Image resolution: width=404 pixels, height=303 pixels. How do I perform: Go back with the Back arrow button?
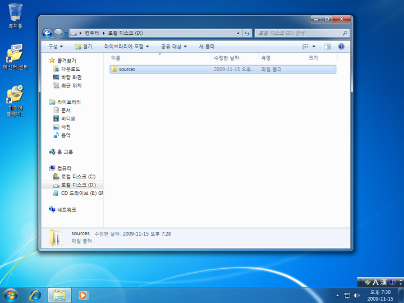[x=47, y=33]
